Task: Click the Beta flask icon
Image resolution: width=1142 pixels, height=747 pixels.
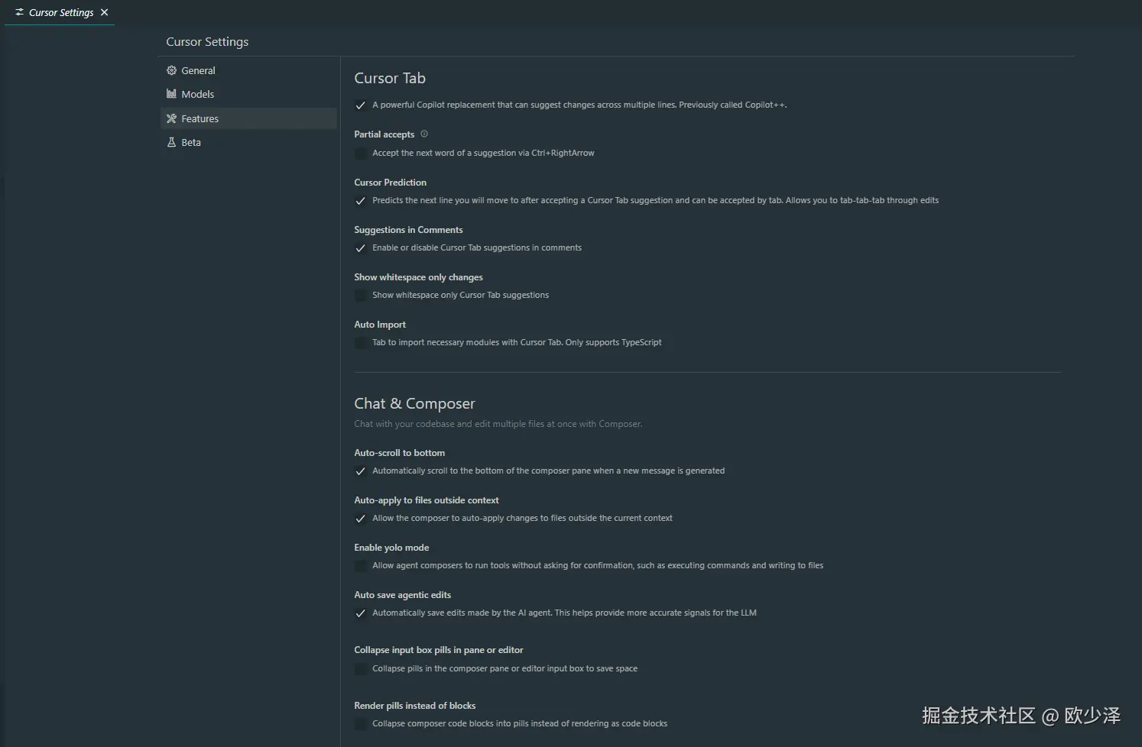Action: pos(171,142)
